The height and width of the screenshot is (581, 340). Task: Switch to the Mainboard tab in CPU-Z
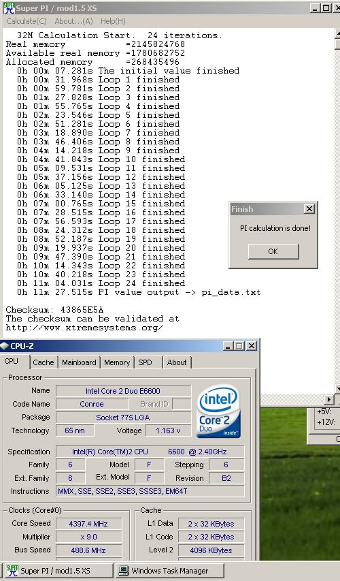tap(79, 362)
